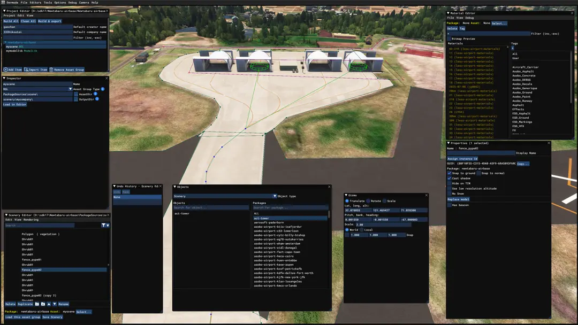Enable the Has beacon checkbox
The width and height of the screenshot is (578, 325).
pyautogui.click(x=450, y=205)
